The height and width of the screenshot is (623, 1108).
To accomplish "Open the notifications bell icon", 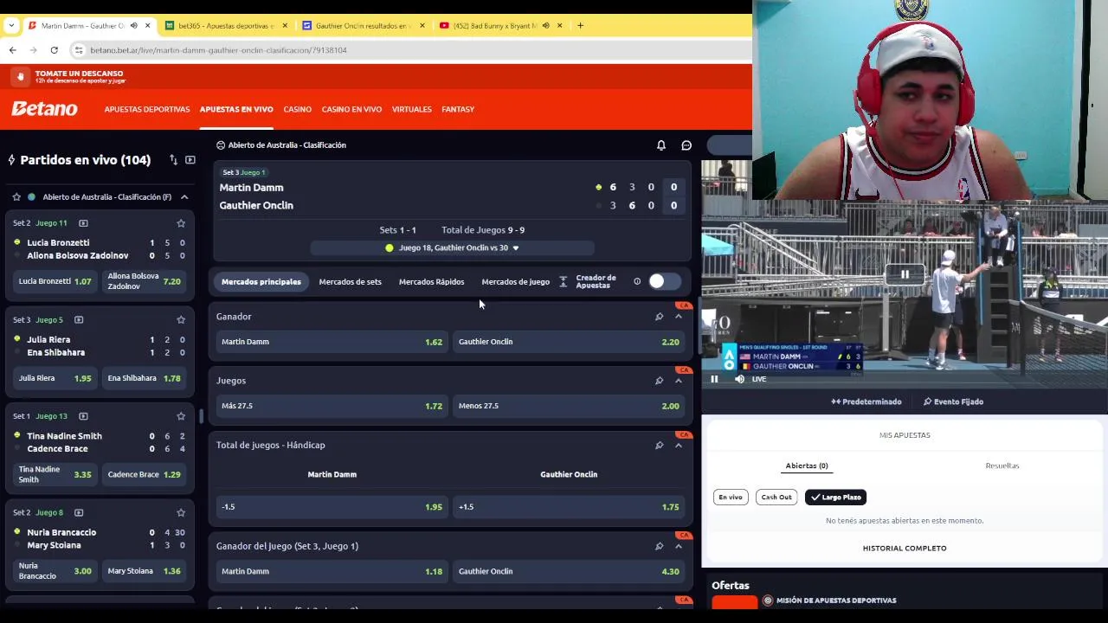I will (x=661, y=145).
